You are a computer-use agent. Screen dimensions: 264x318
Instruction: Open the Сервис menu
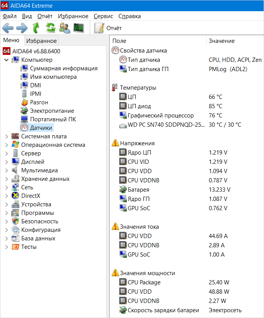[103, 16]
